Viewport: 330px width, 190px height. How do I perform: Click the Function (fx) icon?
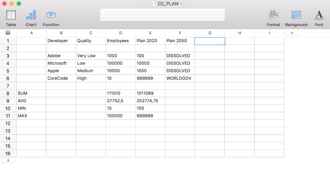(x=51, y=15)
